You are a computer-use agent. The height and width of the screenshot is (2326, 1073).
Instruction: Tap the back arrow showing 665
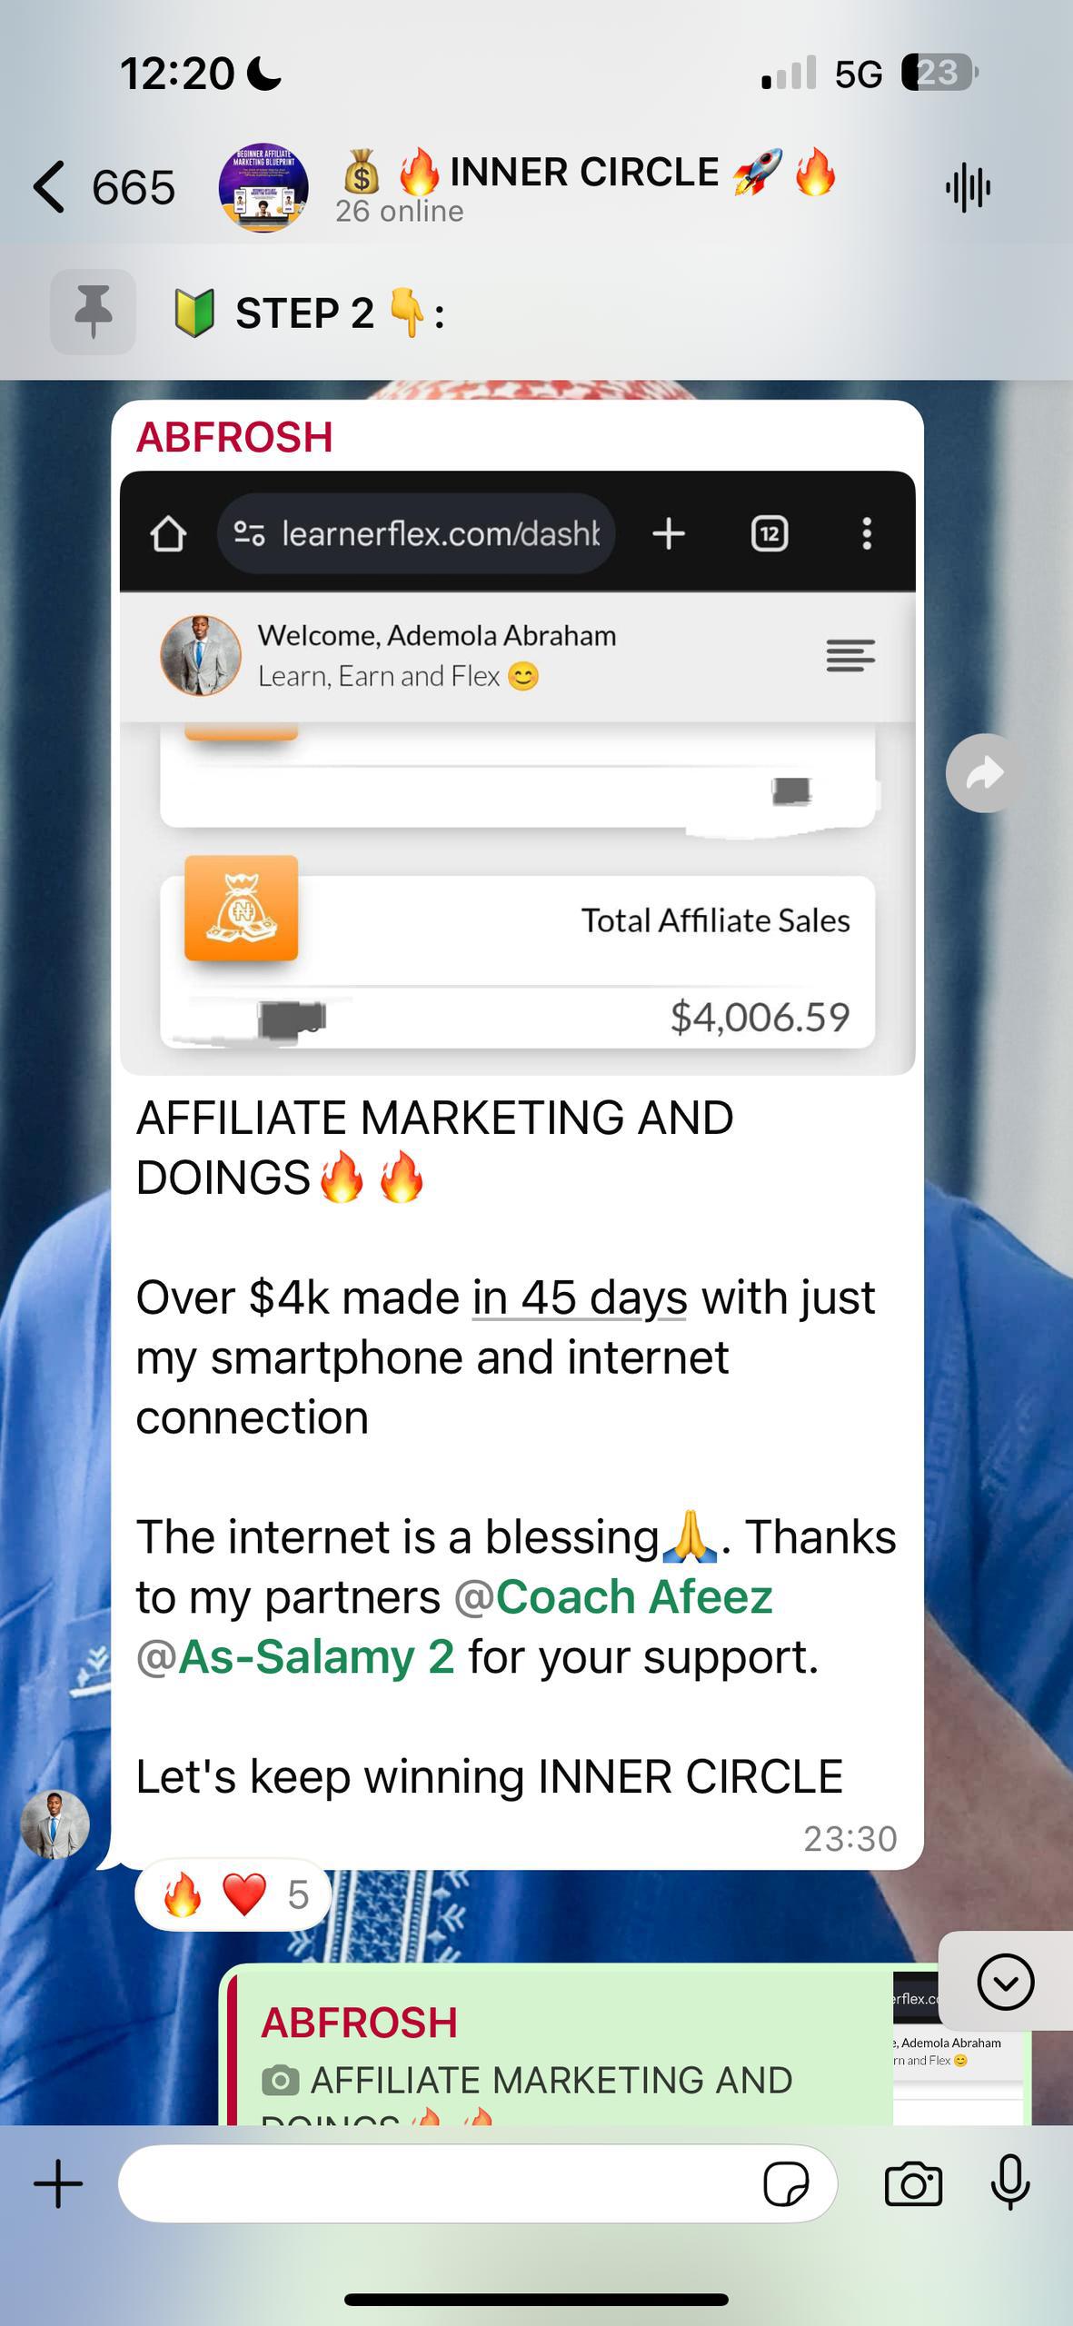[103, 188]
